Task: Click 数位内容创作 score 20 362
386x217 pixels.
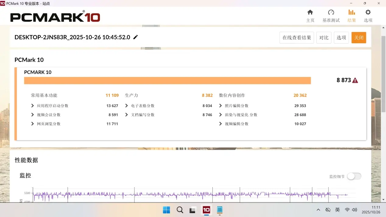Action: click(300, 95)
